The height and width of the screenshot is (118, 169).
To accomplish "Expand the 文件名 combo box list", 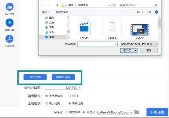I will tap(116, 44).
